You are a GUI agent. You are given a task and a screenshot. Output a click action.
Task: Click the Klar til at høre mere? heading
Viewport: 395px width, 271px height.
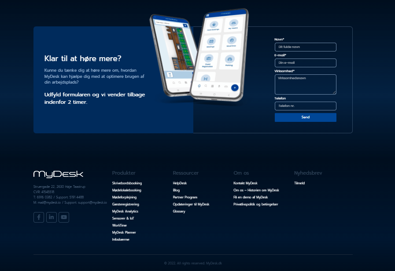83,59
